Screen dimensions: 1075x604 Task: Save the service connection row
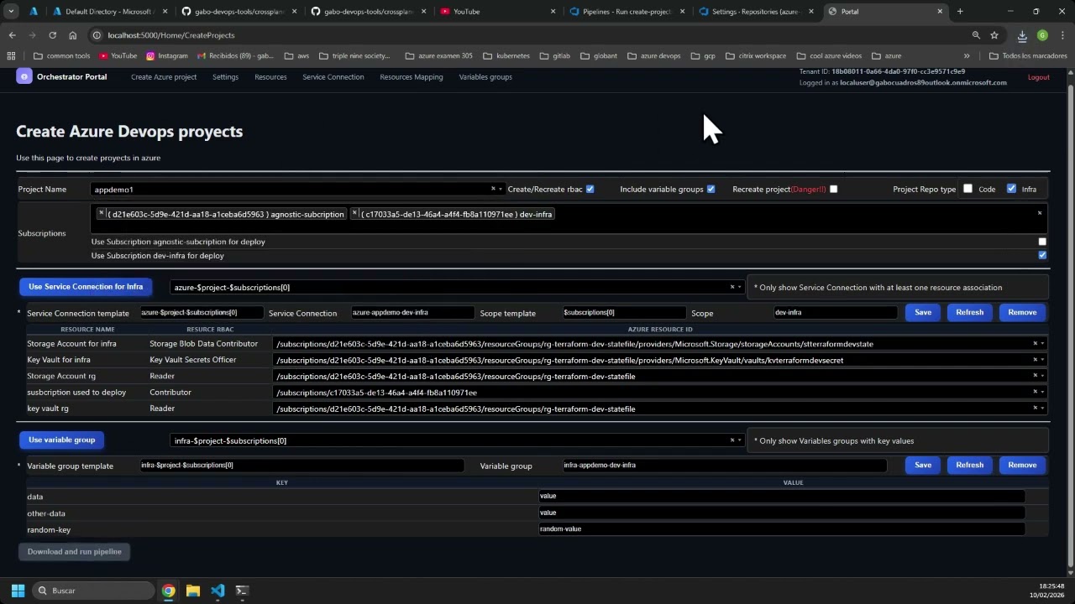click(x=923, y=312)
